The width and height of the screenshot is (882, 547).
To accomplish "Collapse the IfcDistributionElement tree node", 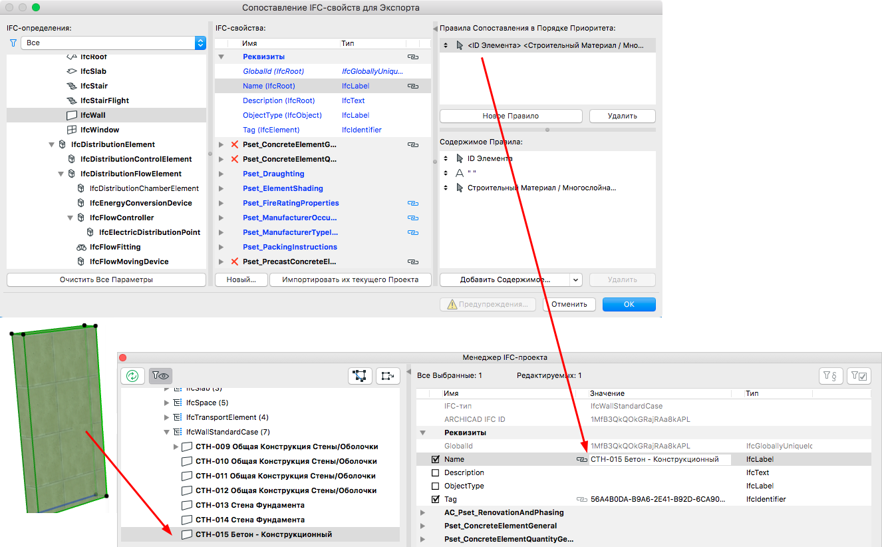I will point(51,144).
